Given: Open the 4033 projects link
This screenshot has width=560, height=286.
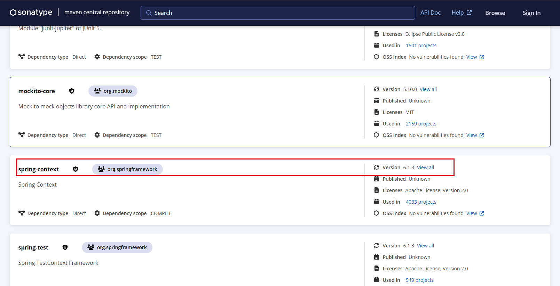Looking at the screenshot, I should (x=421, y=202).
